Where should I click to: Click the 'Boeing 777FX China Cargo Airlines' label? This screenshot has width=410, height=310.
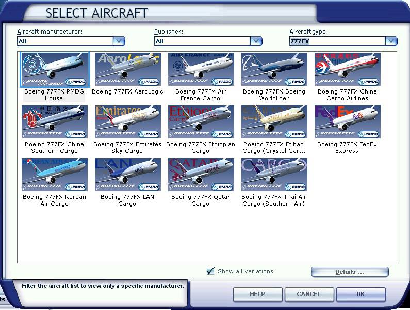[347, 95]
